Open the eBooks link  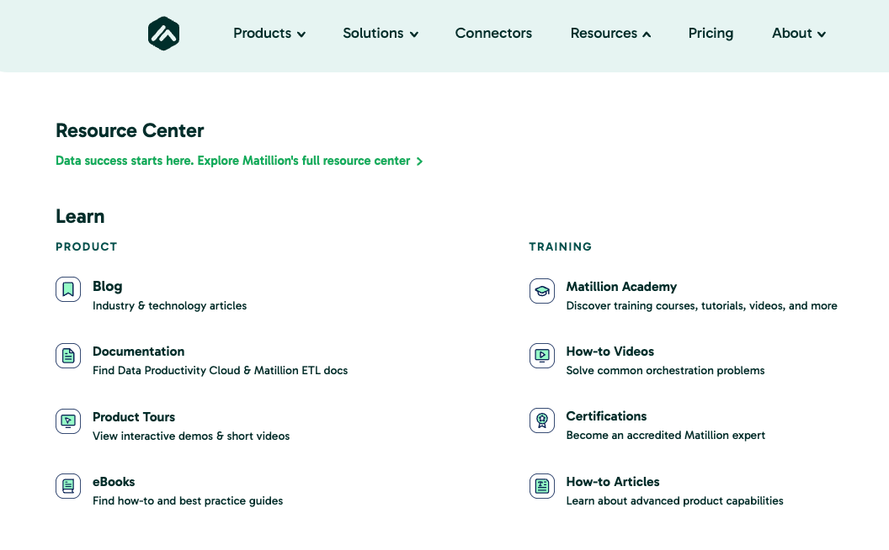point(114,482)
